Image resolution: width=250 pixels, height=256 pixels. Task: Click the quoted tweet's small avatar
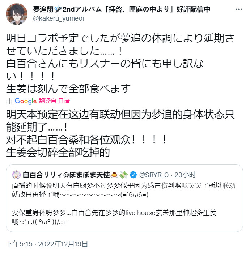16,175
